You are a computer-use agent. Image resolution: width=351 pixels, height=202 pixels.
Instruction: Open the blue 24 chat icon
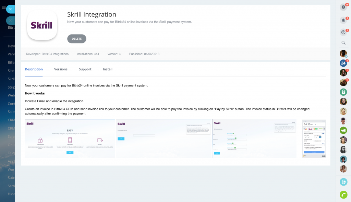(x=343, y=63)
